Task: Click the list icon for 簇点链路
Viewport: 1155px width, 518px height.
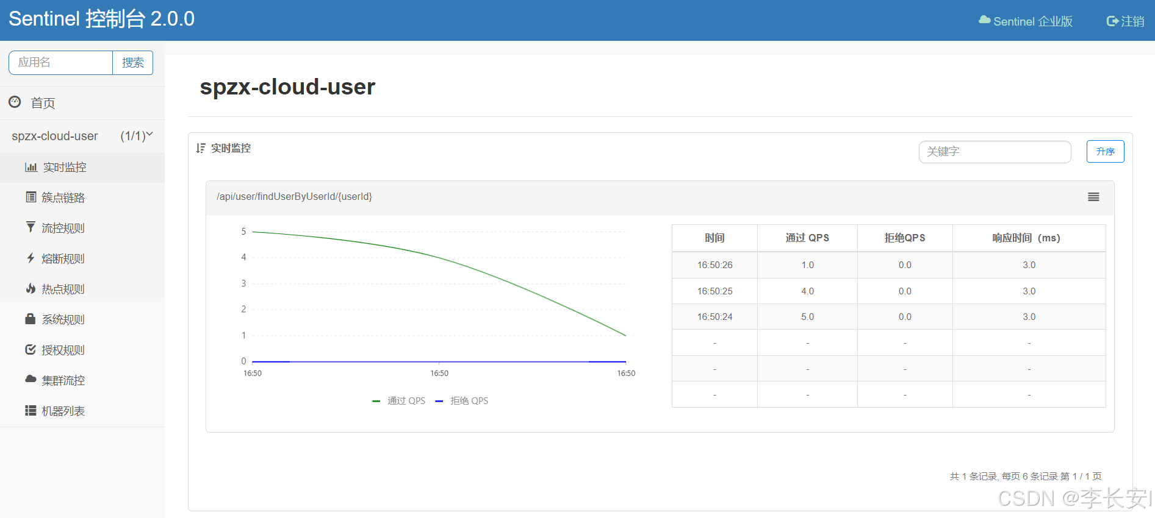Action: pyautogui.click(x=31, y=197)
